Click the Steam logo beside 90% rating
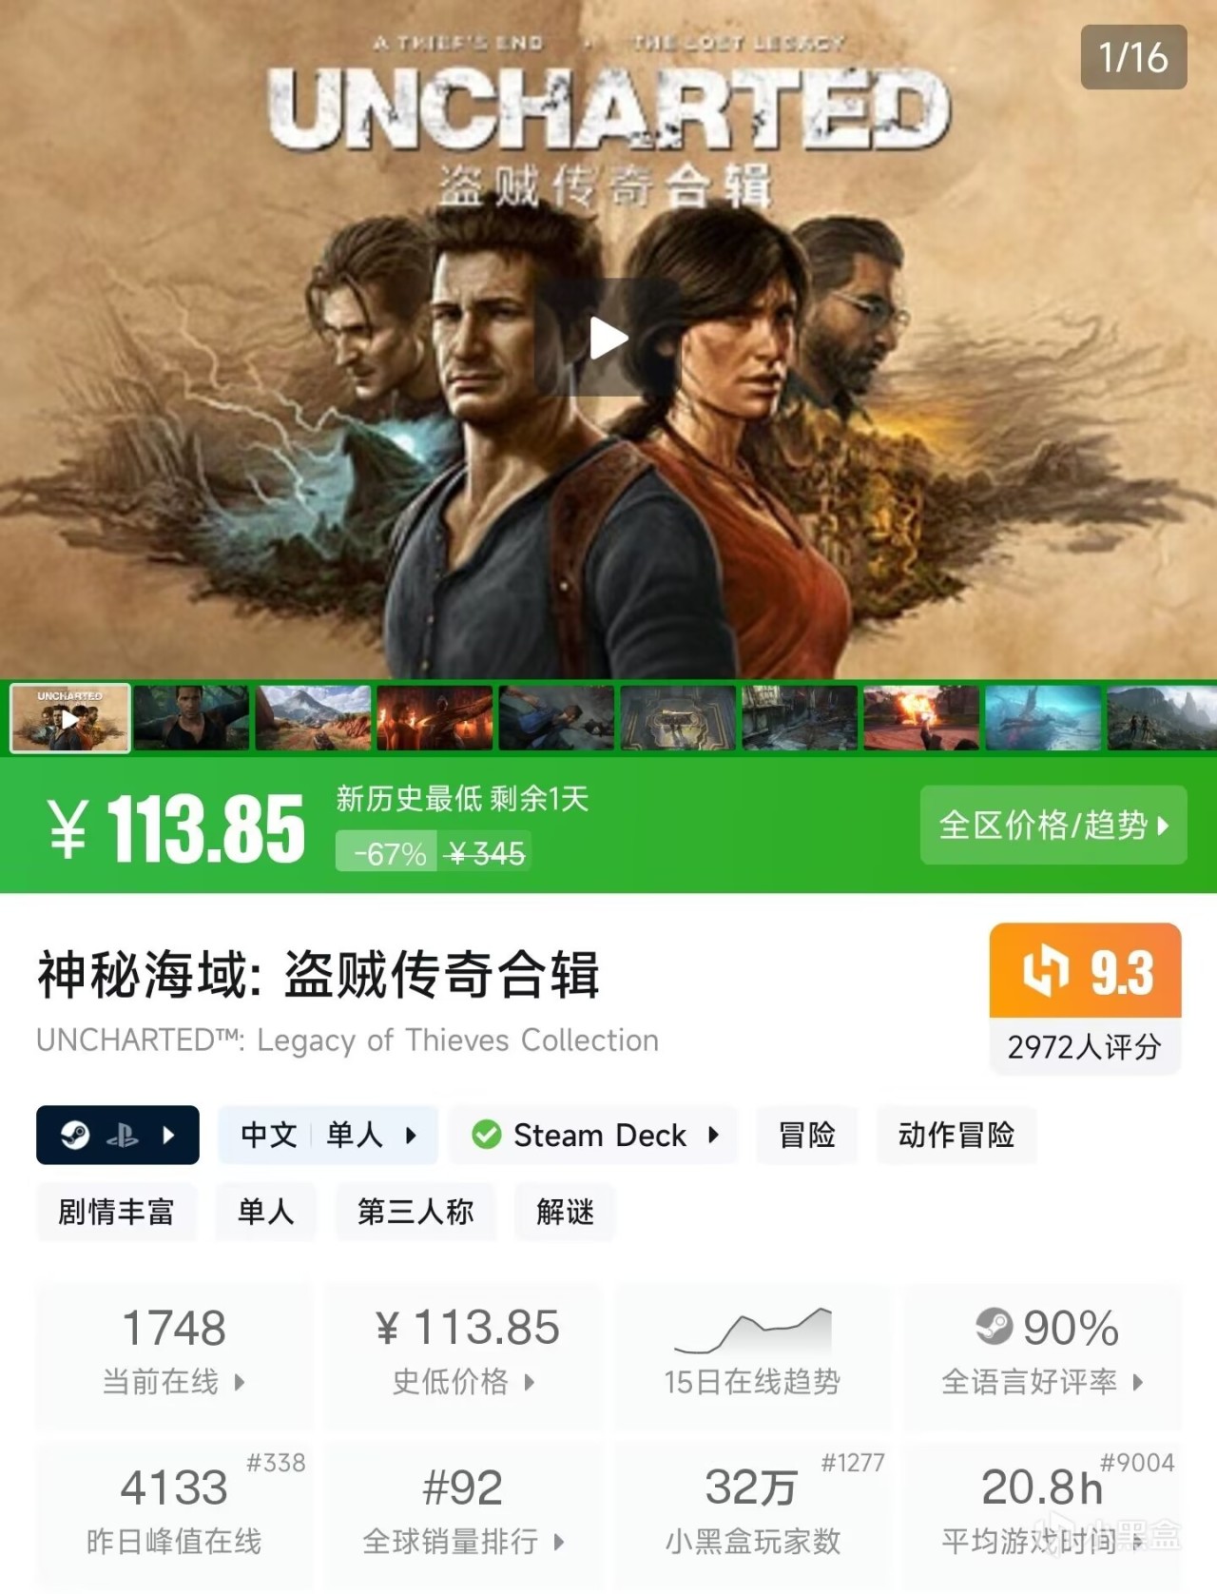Image resolution: width=1217 pixels, height=1594 pixels. pos(995,1326)
